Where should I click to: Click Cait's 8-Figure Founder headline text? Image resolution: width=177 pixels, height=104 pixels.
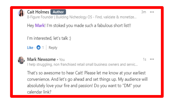(82, 17)
